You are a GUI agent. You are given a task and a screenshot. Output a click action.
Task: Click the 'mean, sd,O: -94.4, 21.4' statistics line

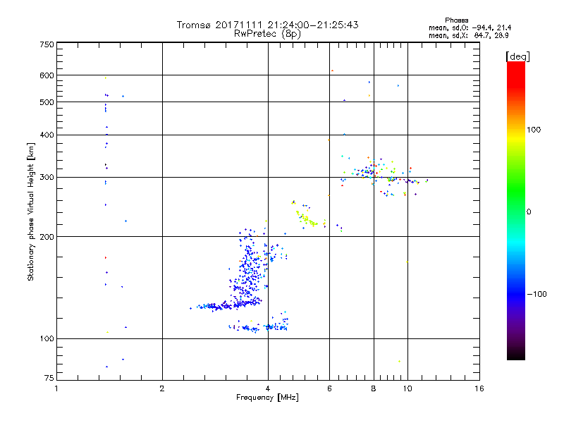[x=470, y=27]
